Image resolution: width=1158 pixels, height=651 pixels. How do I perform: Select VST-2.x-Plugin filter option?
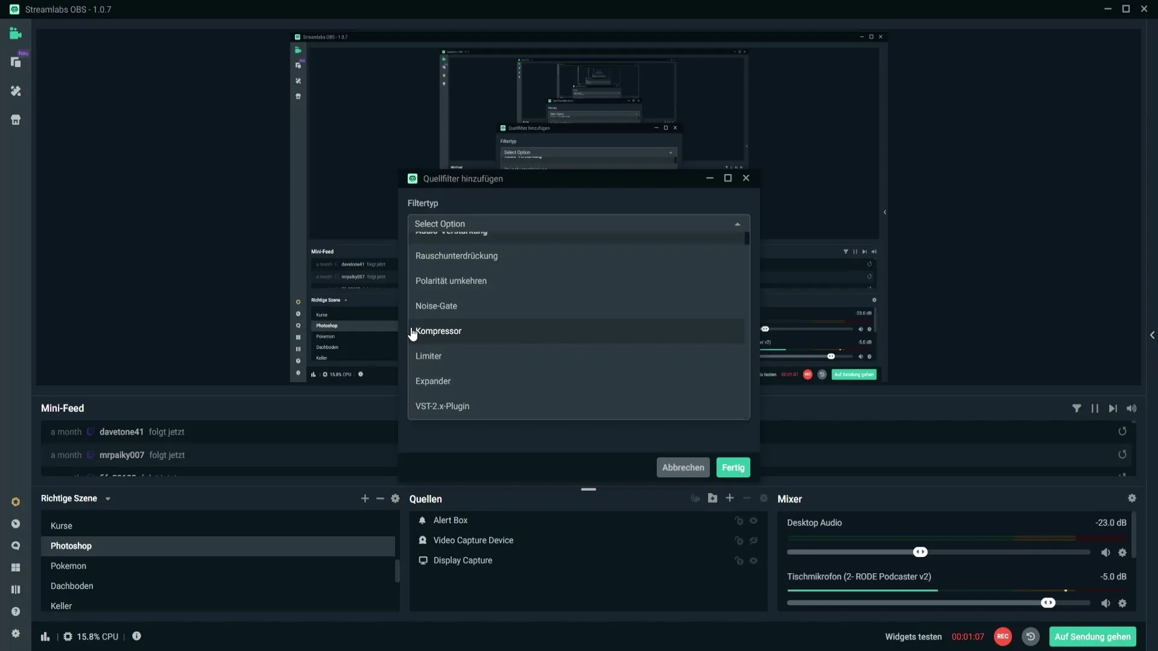pos(442,406)
